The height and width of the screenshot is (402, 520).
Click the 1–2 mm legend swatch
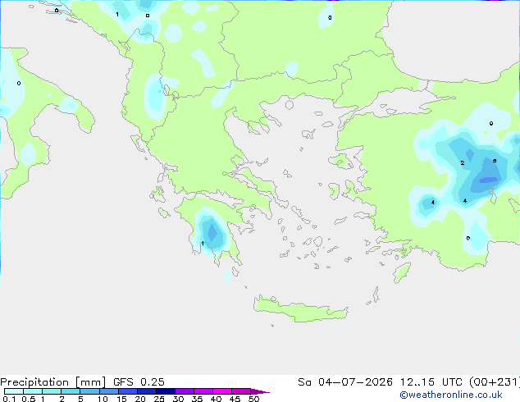(x=52, y=391)
